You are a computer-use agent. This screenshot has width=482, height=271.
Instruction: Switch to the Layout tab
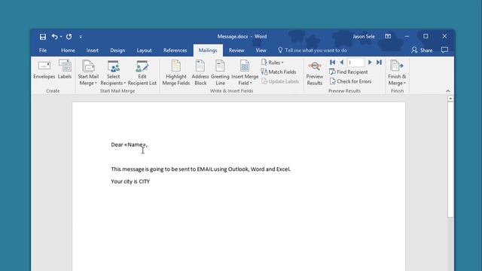point(144,50)
